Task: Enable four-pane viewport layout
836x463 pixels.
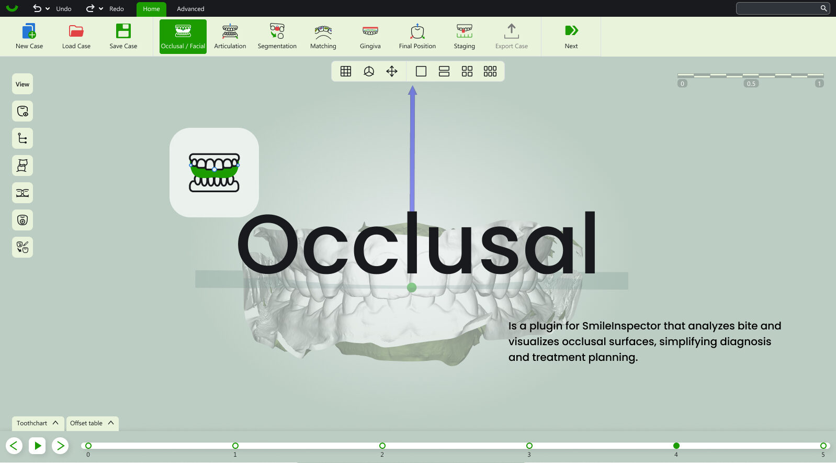Action: tap(467, 71)
